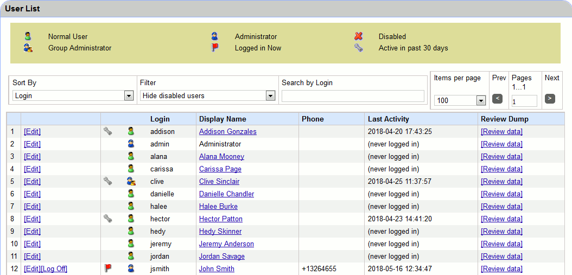
Task: Click the red flag icon for jsmith
Action: tap(107, 268)
